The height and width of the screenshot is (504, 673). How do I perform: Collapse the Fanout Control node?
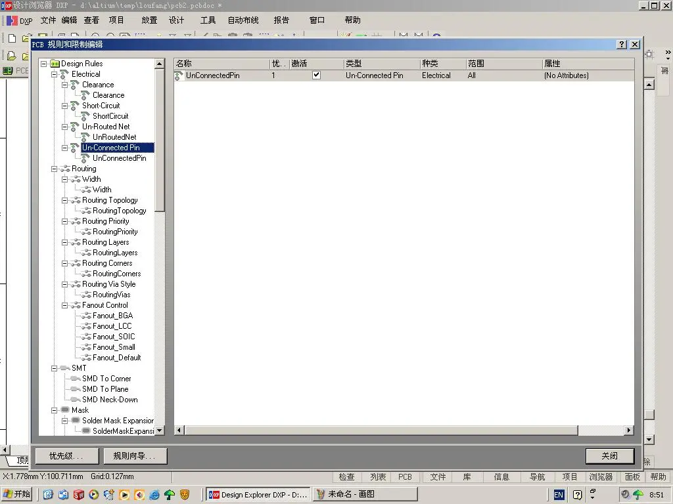65,306
